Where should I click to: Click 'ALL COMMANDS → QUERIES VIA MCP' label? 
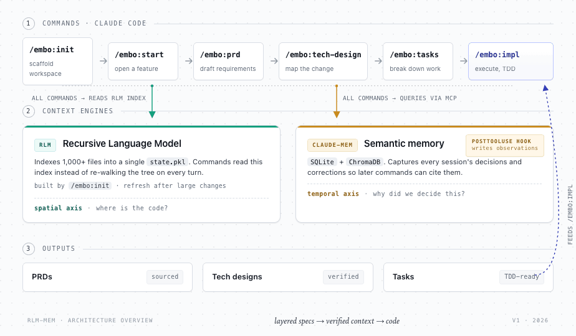400,98
